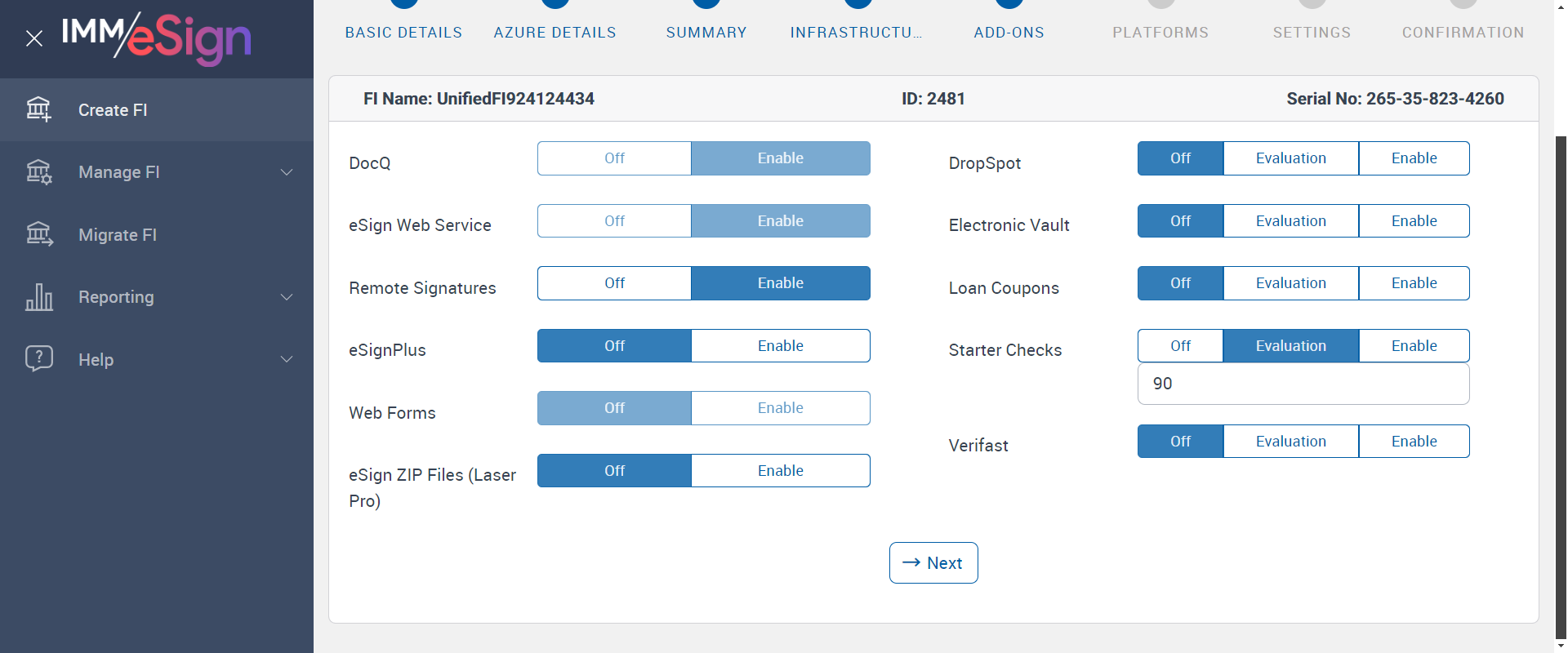Go to the Summary step
Image resolution: width=1568 pixels, height=653 pixels.
(x=706, y=32)
